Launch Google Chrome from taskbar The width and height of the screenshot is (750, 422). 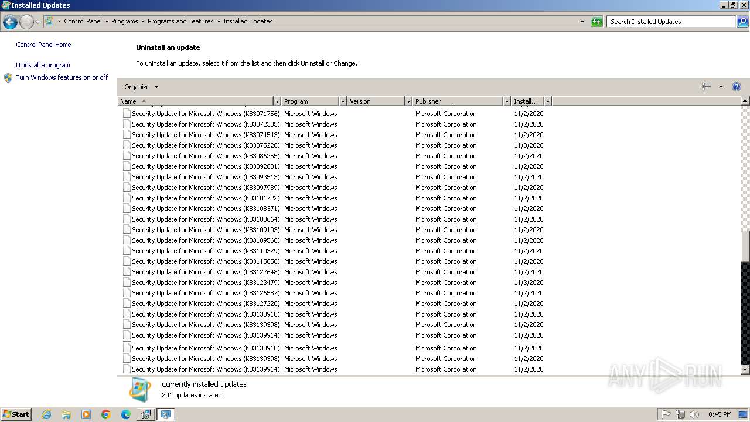(106, 414)
